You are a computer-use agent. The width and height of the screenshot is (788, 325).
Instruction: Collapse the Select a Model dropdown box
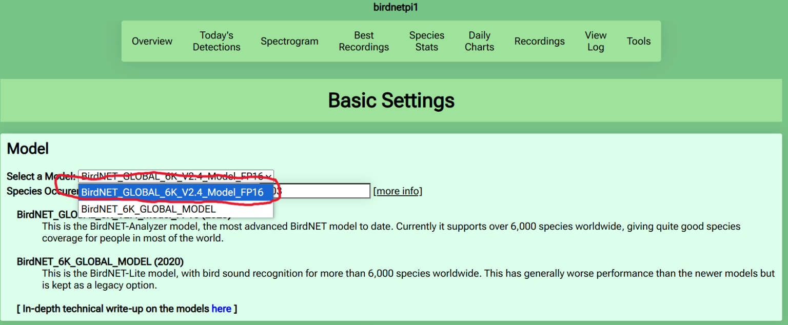[175, 176]
